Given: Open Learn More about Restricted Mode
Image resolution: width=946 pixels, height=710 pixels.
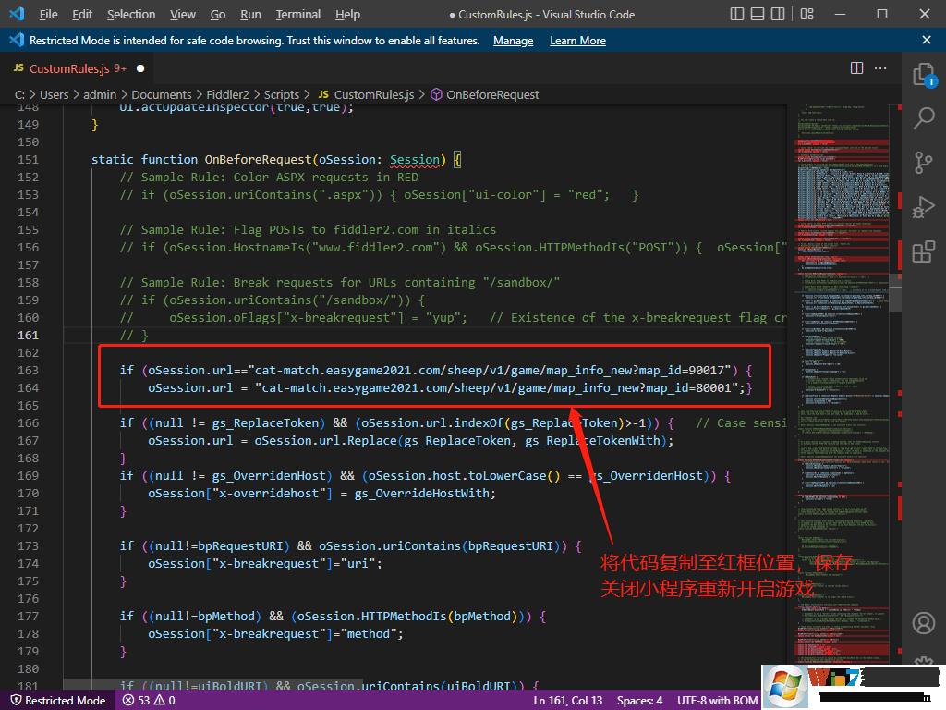Looking at the screenshot, I should click(x=577, y=40).
